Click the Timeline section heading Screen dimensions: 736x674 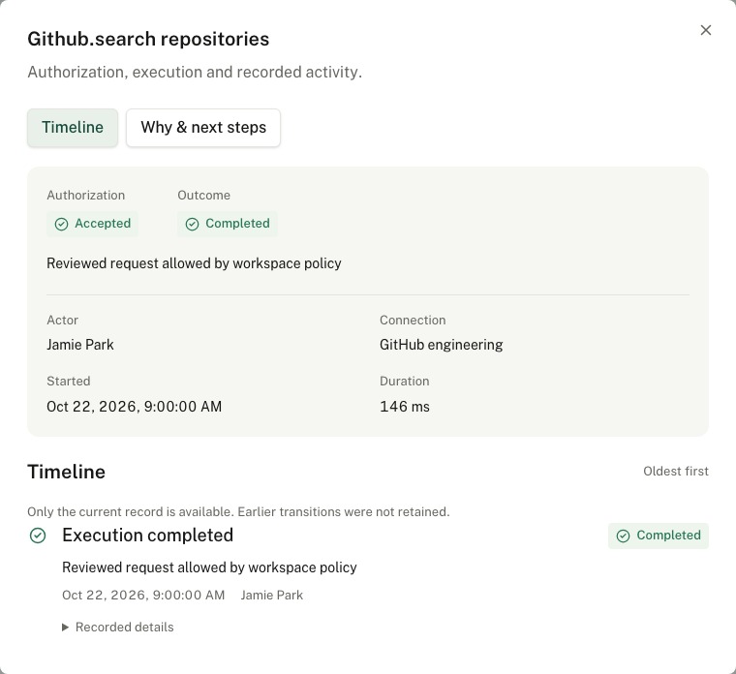click(66, 472)
